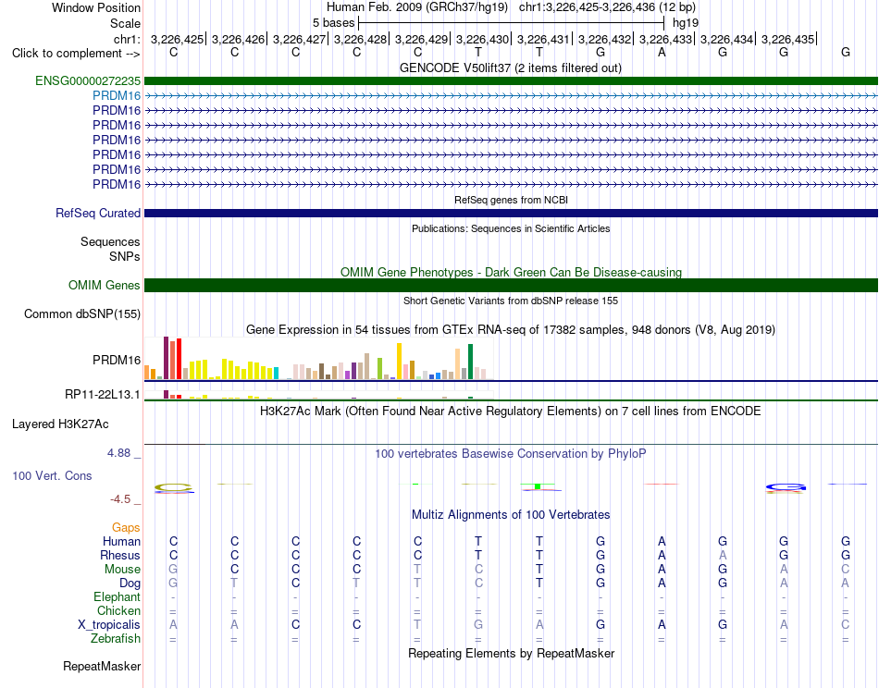Click the X_tropicalis species alignment label
The image size is (879, 688).
[x=109, y=625]
